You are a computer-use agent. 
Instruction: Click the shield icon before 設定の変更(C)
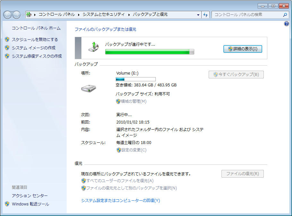coord(119,150)
